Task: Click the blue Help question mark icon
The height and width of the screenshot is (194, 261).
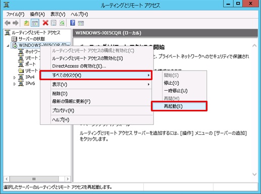Action: pos(73,23)
